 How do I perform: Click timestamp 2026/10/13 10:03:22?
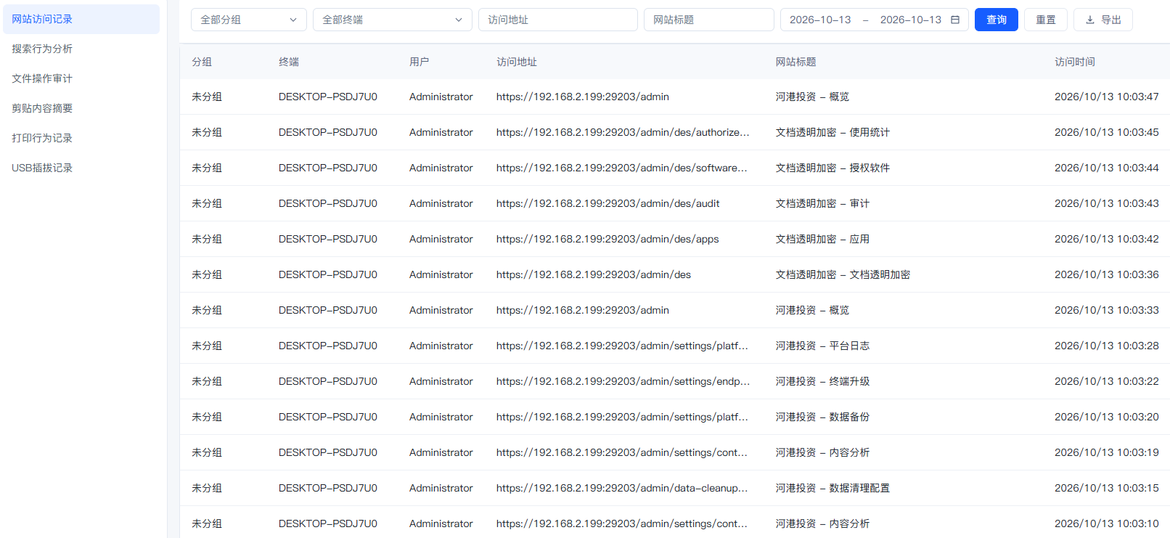pos(1107,381)
